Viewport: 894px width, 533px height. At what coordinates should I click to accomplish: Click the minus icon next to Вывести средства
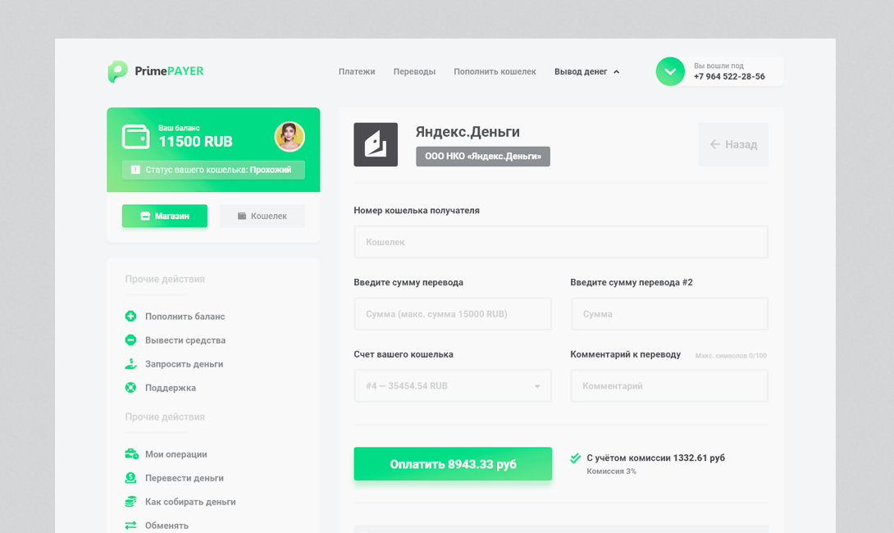click(130, 340)
